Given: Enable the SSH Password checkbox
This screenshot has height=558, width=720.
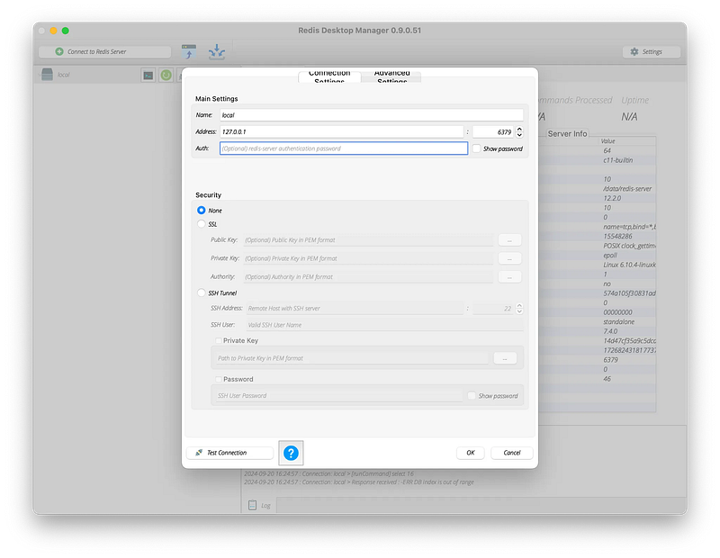Looking at the screenshot, I should [219, 379].
